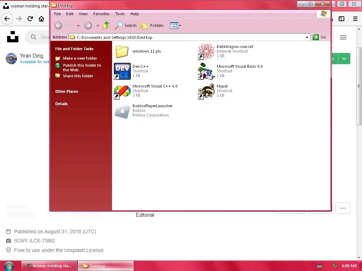Open the File menu
This screenshot has width=362, height=271.
[57, 14]
